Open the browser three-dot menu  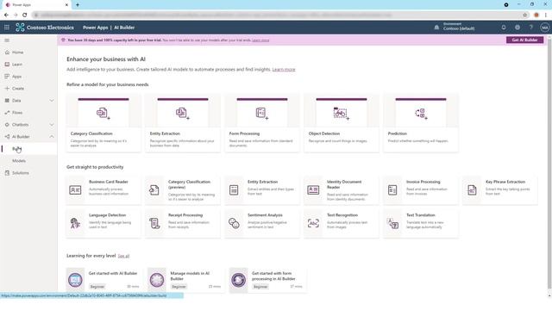(546, 15)
